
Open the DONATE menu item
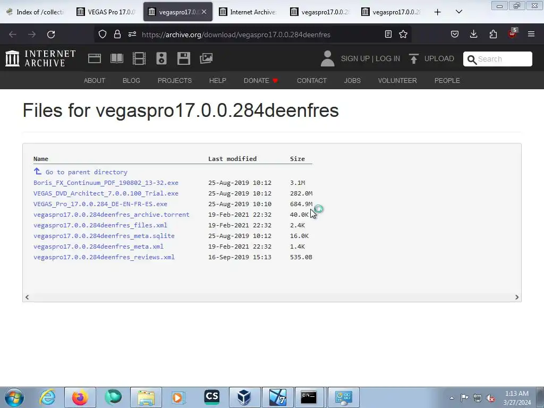pos(261,81)
